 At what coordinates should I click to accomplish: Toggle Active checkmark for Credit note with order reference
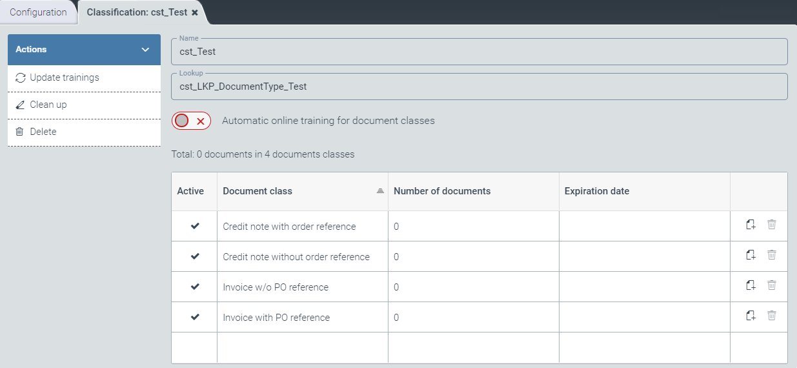195,226
